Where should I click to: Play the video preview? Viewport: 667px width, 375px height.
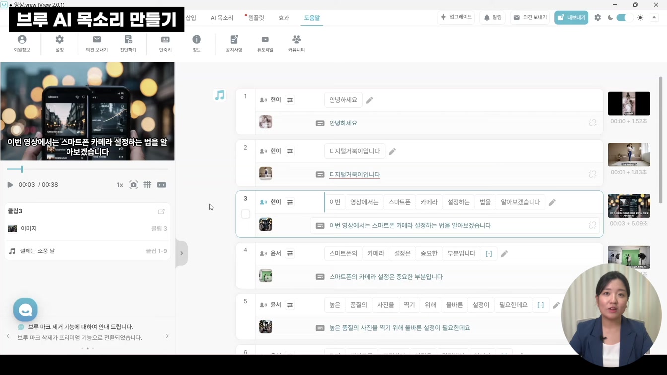pos(10,185)
